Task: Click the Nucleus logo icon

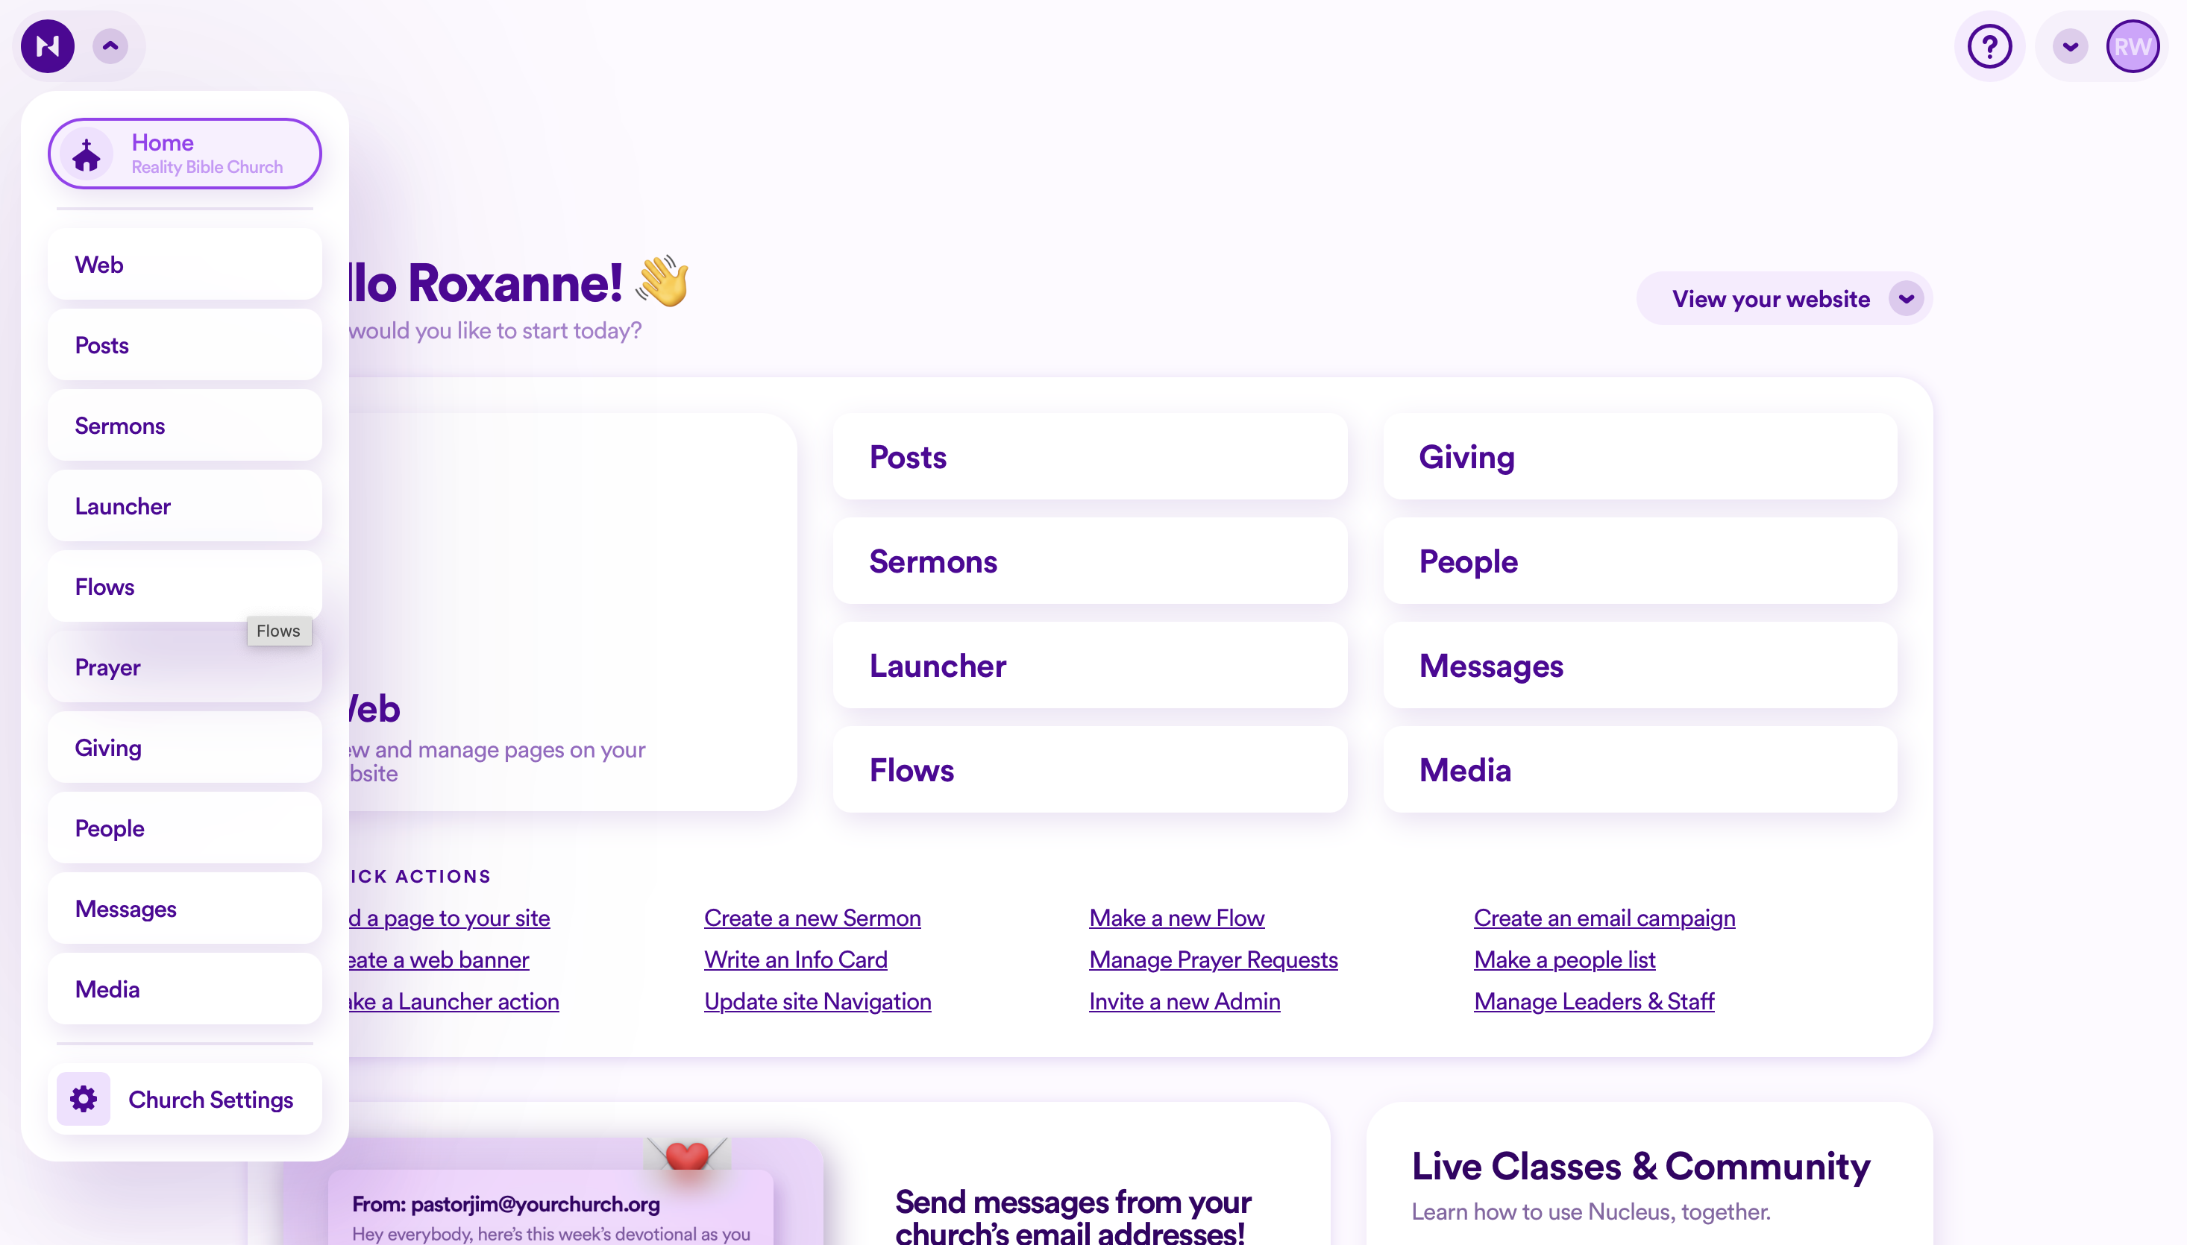Action: point(47,46)
